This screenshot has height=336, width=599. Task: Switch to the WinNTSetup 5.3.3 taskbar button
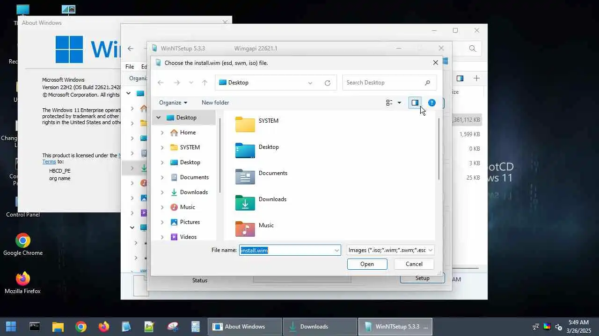[395, 327]
